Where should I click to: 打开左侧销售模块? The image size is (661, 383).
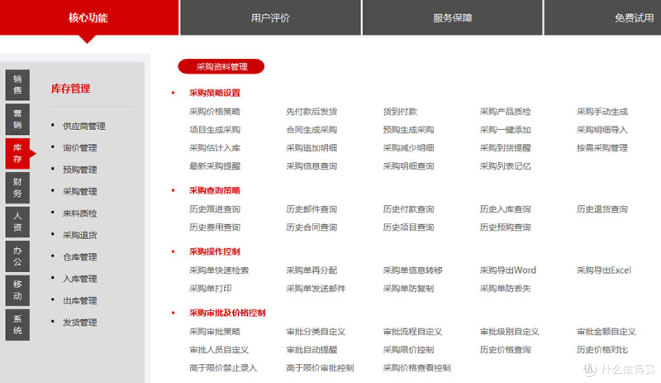point(17,85)
